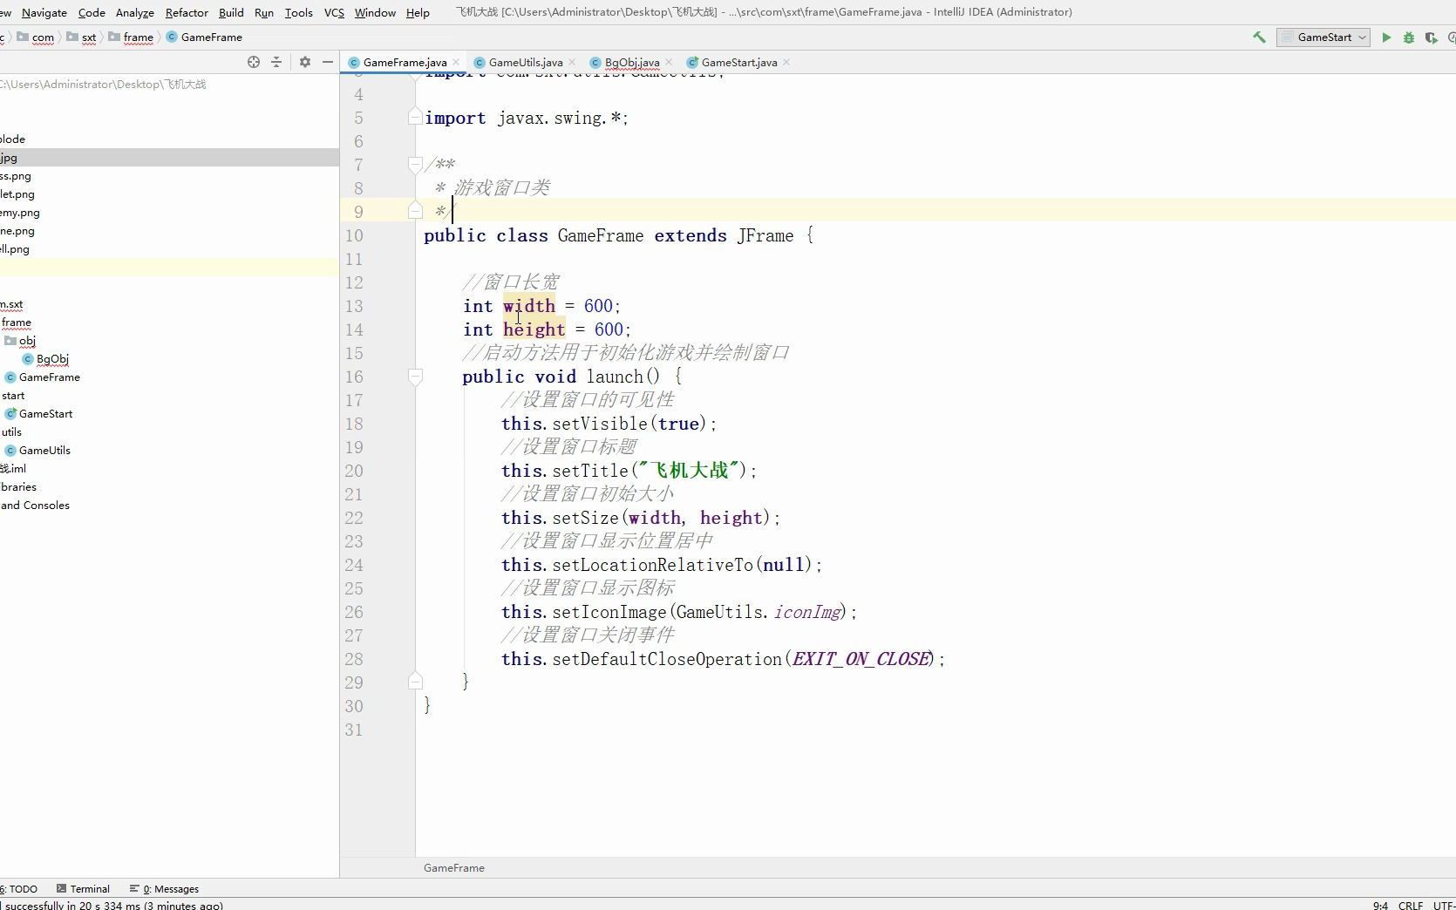Screen dimensions: 1456x910
Task: Click the CRLF line separator indicator
Action: click(x=1410, y=906)
